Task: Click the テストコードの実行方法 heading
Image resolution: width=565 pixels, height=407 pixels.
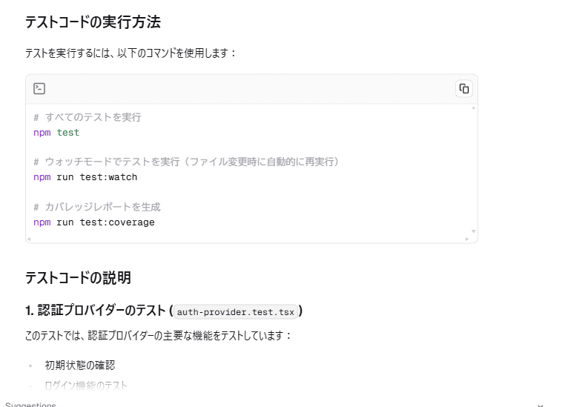Action: point(93,22)
